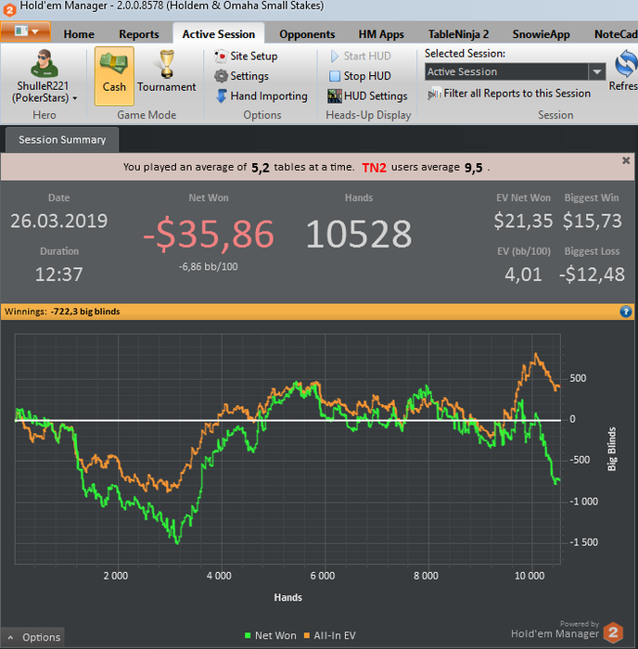Click the TN2 link in banner
This screenshot has height=649, width=638.
pyautogui.click(x=374, y=168)
